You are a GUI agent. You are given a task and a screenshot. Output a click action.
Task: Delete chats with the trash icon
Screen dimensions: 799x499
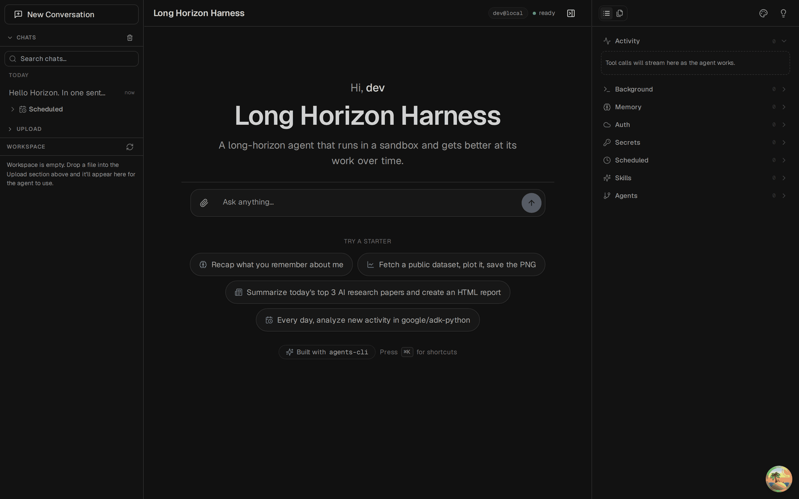pyautogui.click(x=130, y=37)
